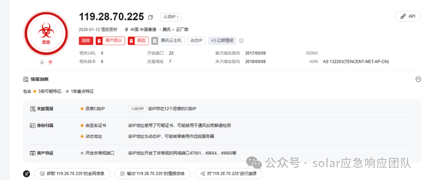Click the 相关样本 value 0
425x180 pixels.
pyautogui.click(x=102, y=62)
